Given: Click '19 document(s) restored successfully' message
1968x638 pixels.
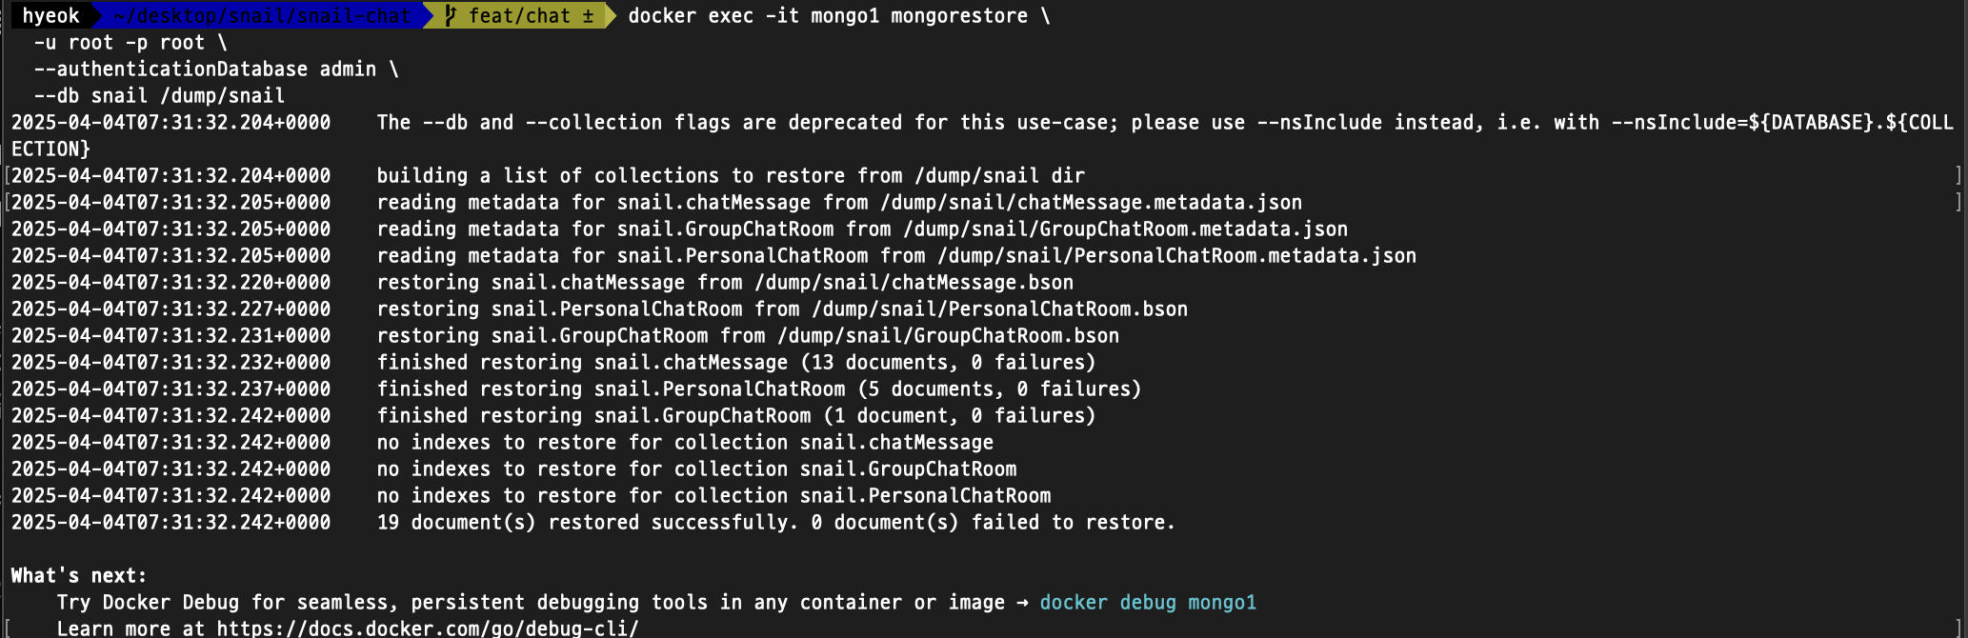Looking at the screenshot, I should pos(775,522).
